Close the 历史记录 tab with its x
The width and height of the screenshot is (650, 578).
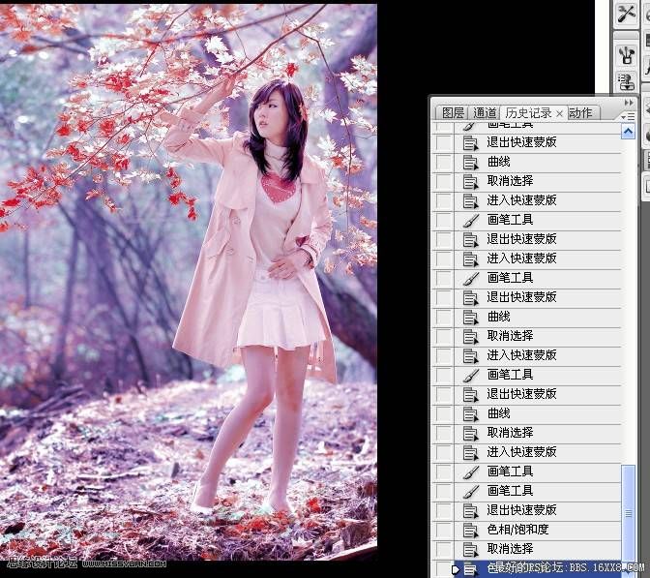[560, 113]
